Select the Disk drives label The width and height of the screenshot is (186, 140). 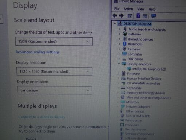[135, 59]
